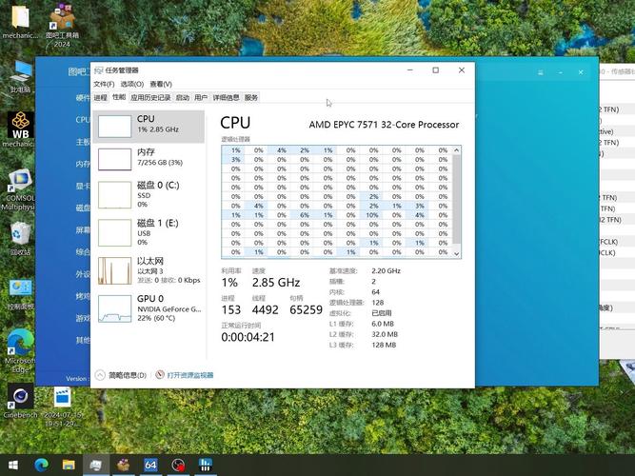The image size is (635, 476).
Task: Open the Windows Start menu
Action: tap(13, 465)
